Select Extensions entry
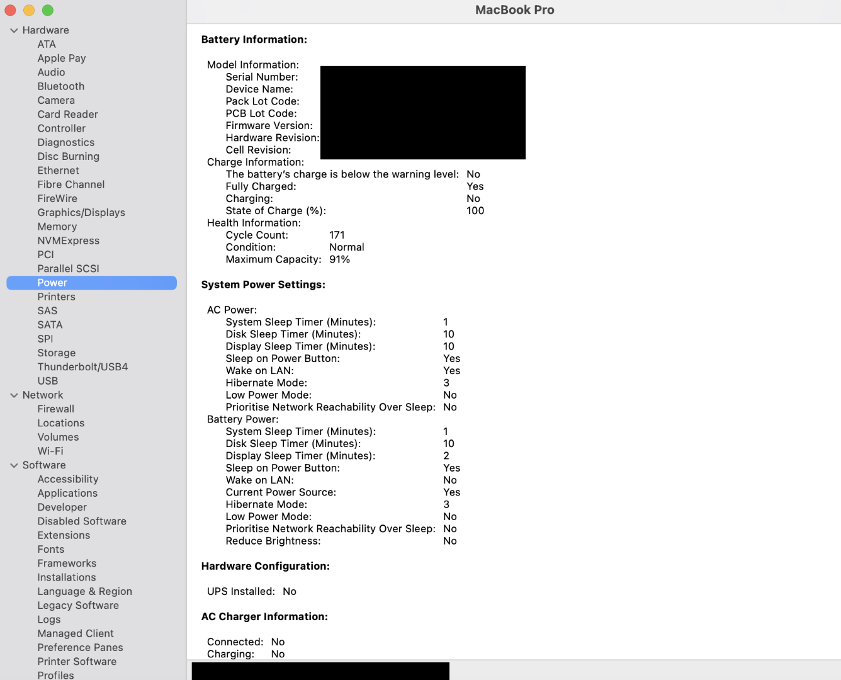This screenshot has height=680, width=841. pyautogui.click(x=64, y=535)
